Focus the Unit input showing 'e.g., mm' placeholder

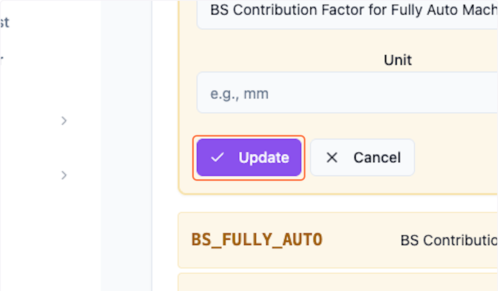290,92
